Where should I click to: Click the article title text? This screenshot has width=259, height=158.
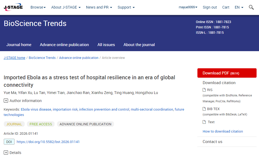(x=89, y=81)
